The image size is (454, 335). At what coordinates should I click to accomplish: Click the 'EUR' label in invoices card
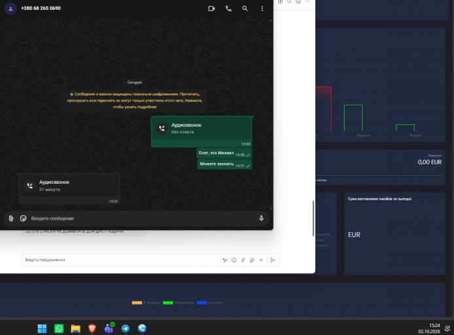pyautogui.click(x=354, y=235)
